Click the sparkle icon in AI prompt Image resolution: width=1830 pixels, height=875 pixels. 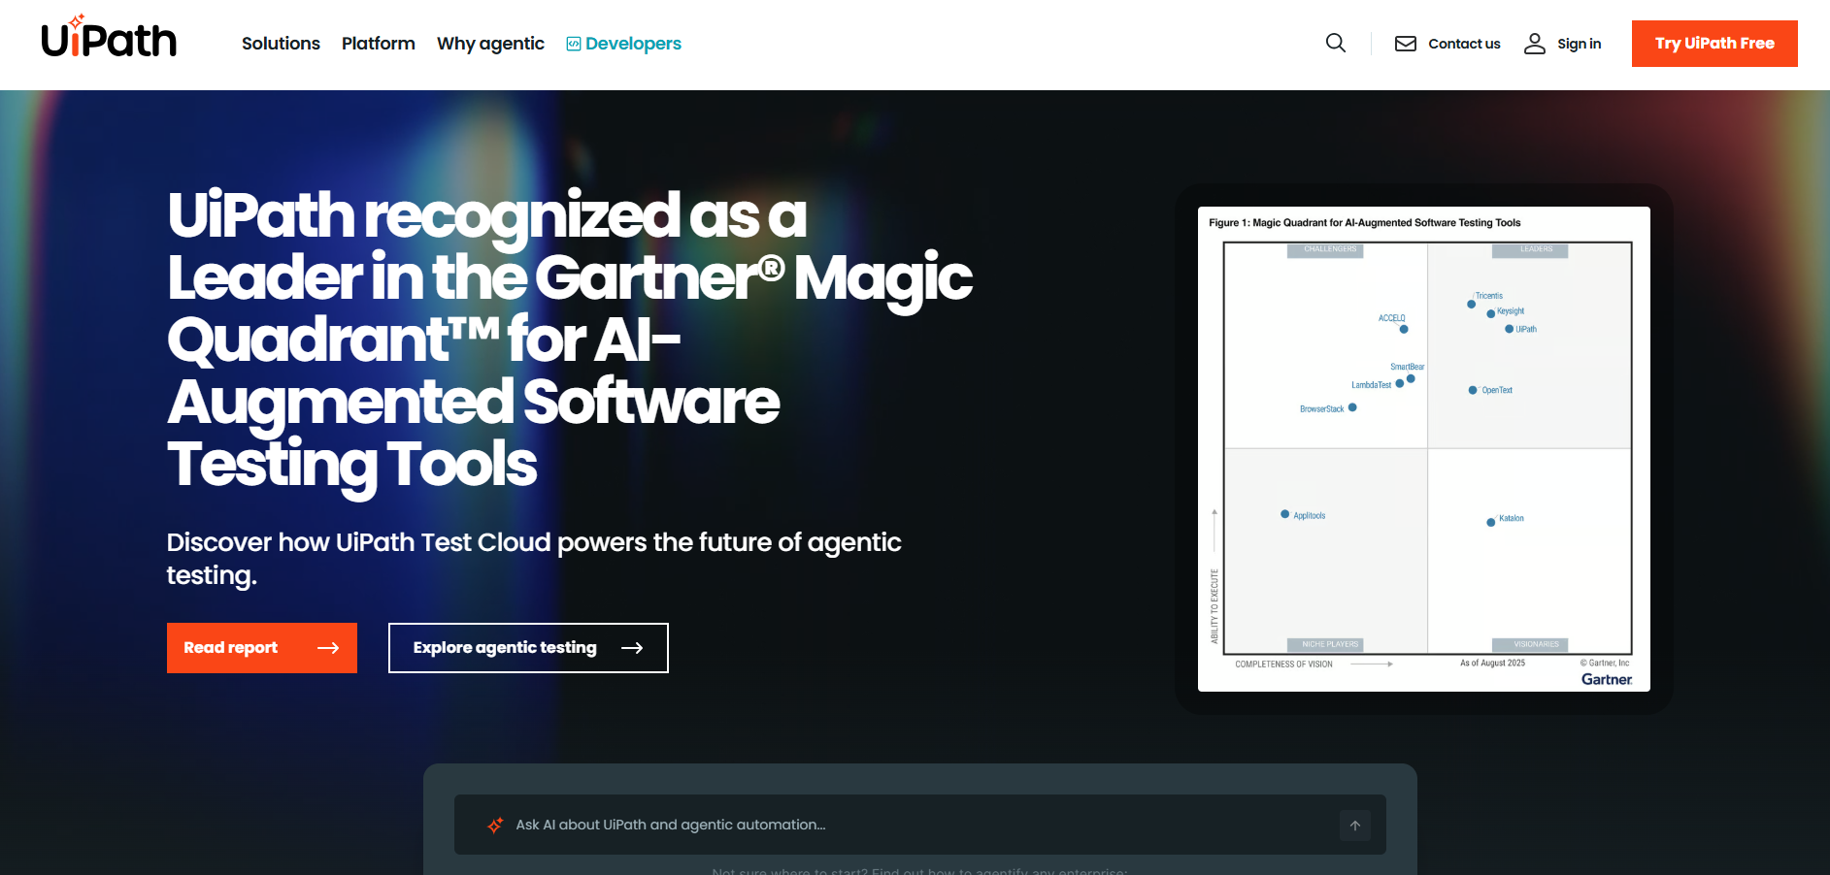495,826
